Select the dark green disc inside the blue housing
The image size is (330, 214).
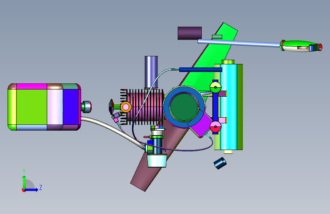coord(184,107)
